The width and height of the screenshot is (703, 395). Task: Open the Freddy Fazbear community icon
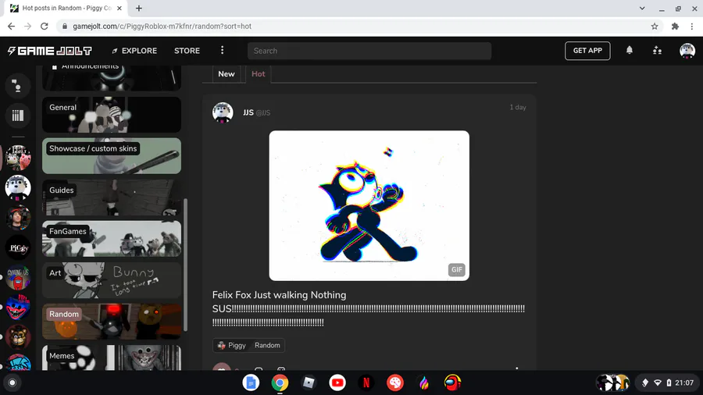[18, 338]
